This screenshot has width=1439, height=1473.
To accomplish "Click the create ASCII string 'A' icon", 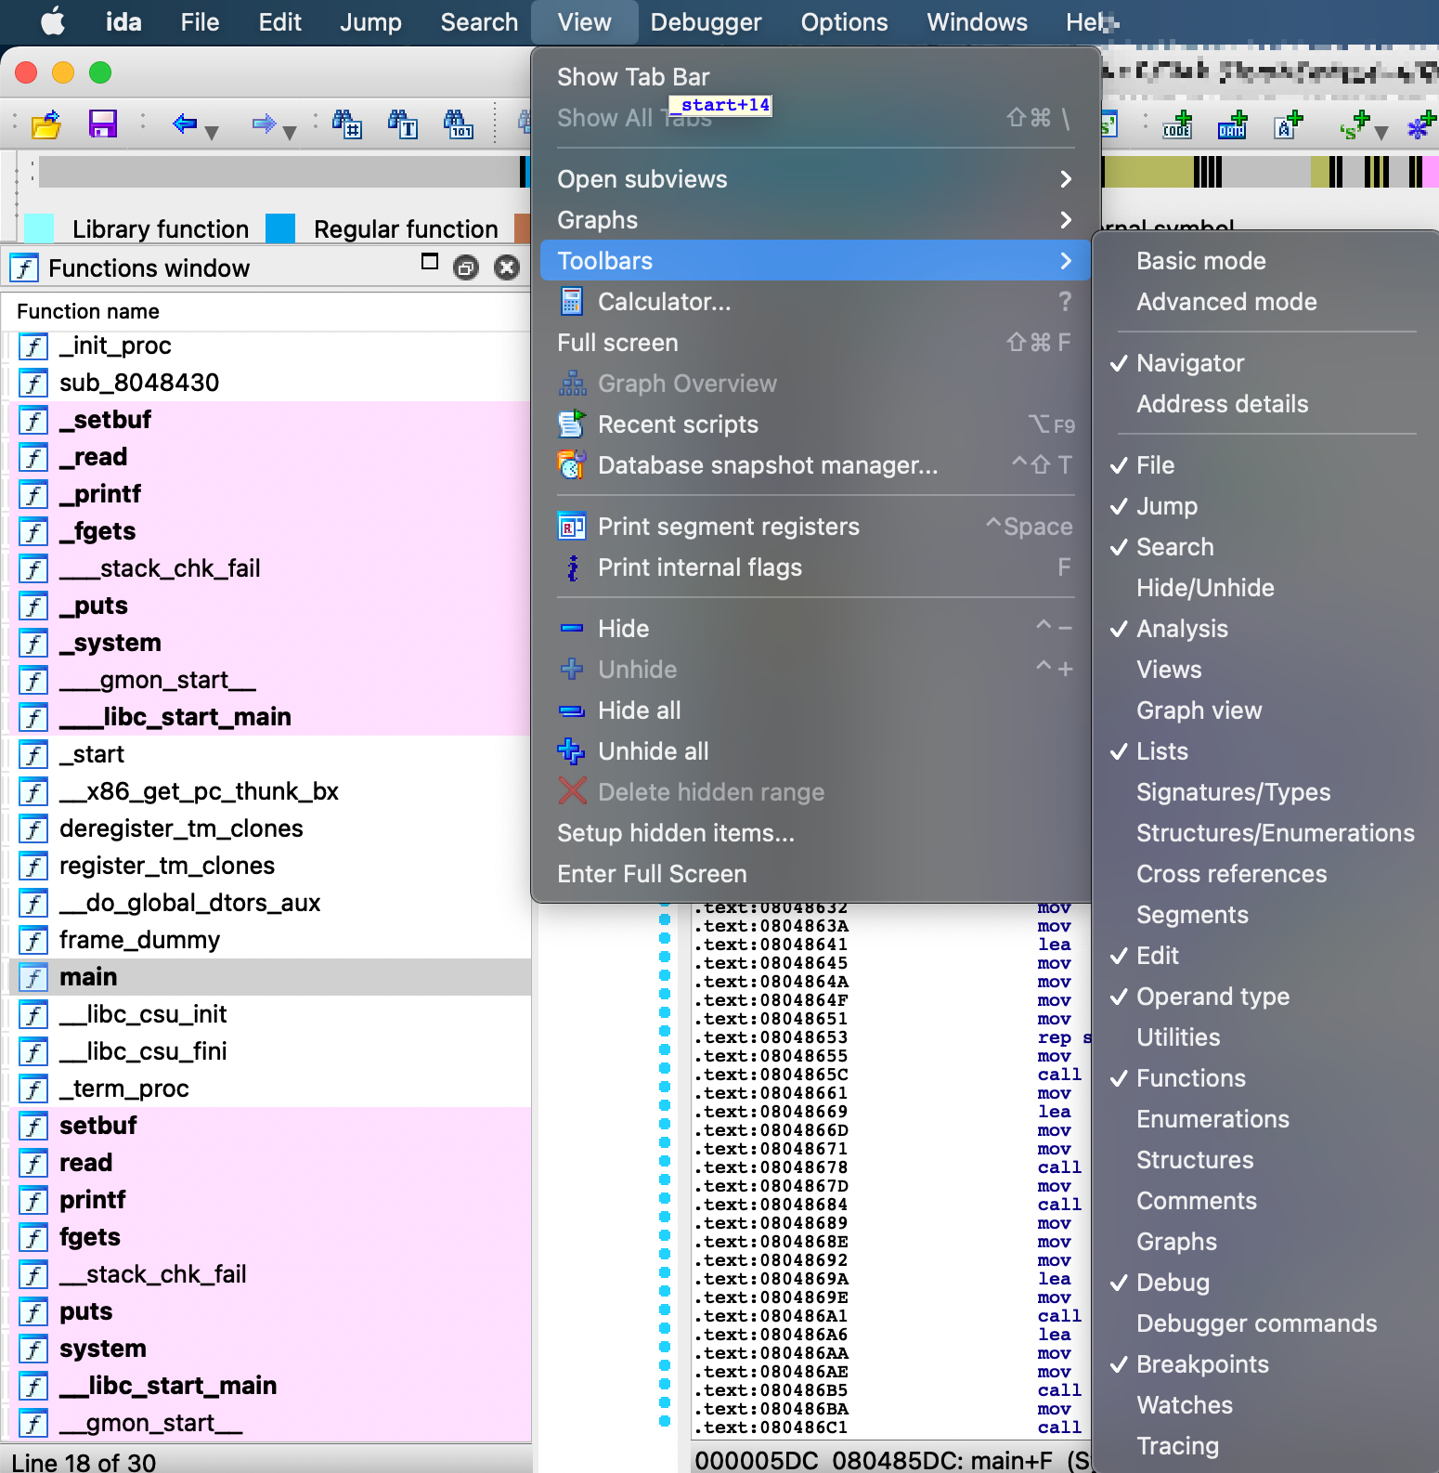I will [x=1289, y=124].
